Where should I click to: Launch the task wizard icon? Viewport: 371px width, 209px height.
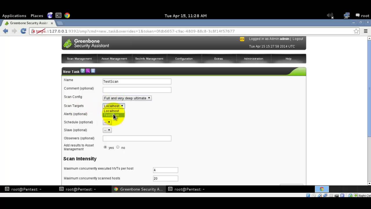88,71
